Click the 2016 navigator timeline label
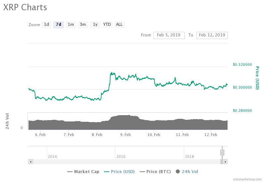The width and height of the screenshot is (265, 182). tap(121, 157)
